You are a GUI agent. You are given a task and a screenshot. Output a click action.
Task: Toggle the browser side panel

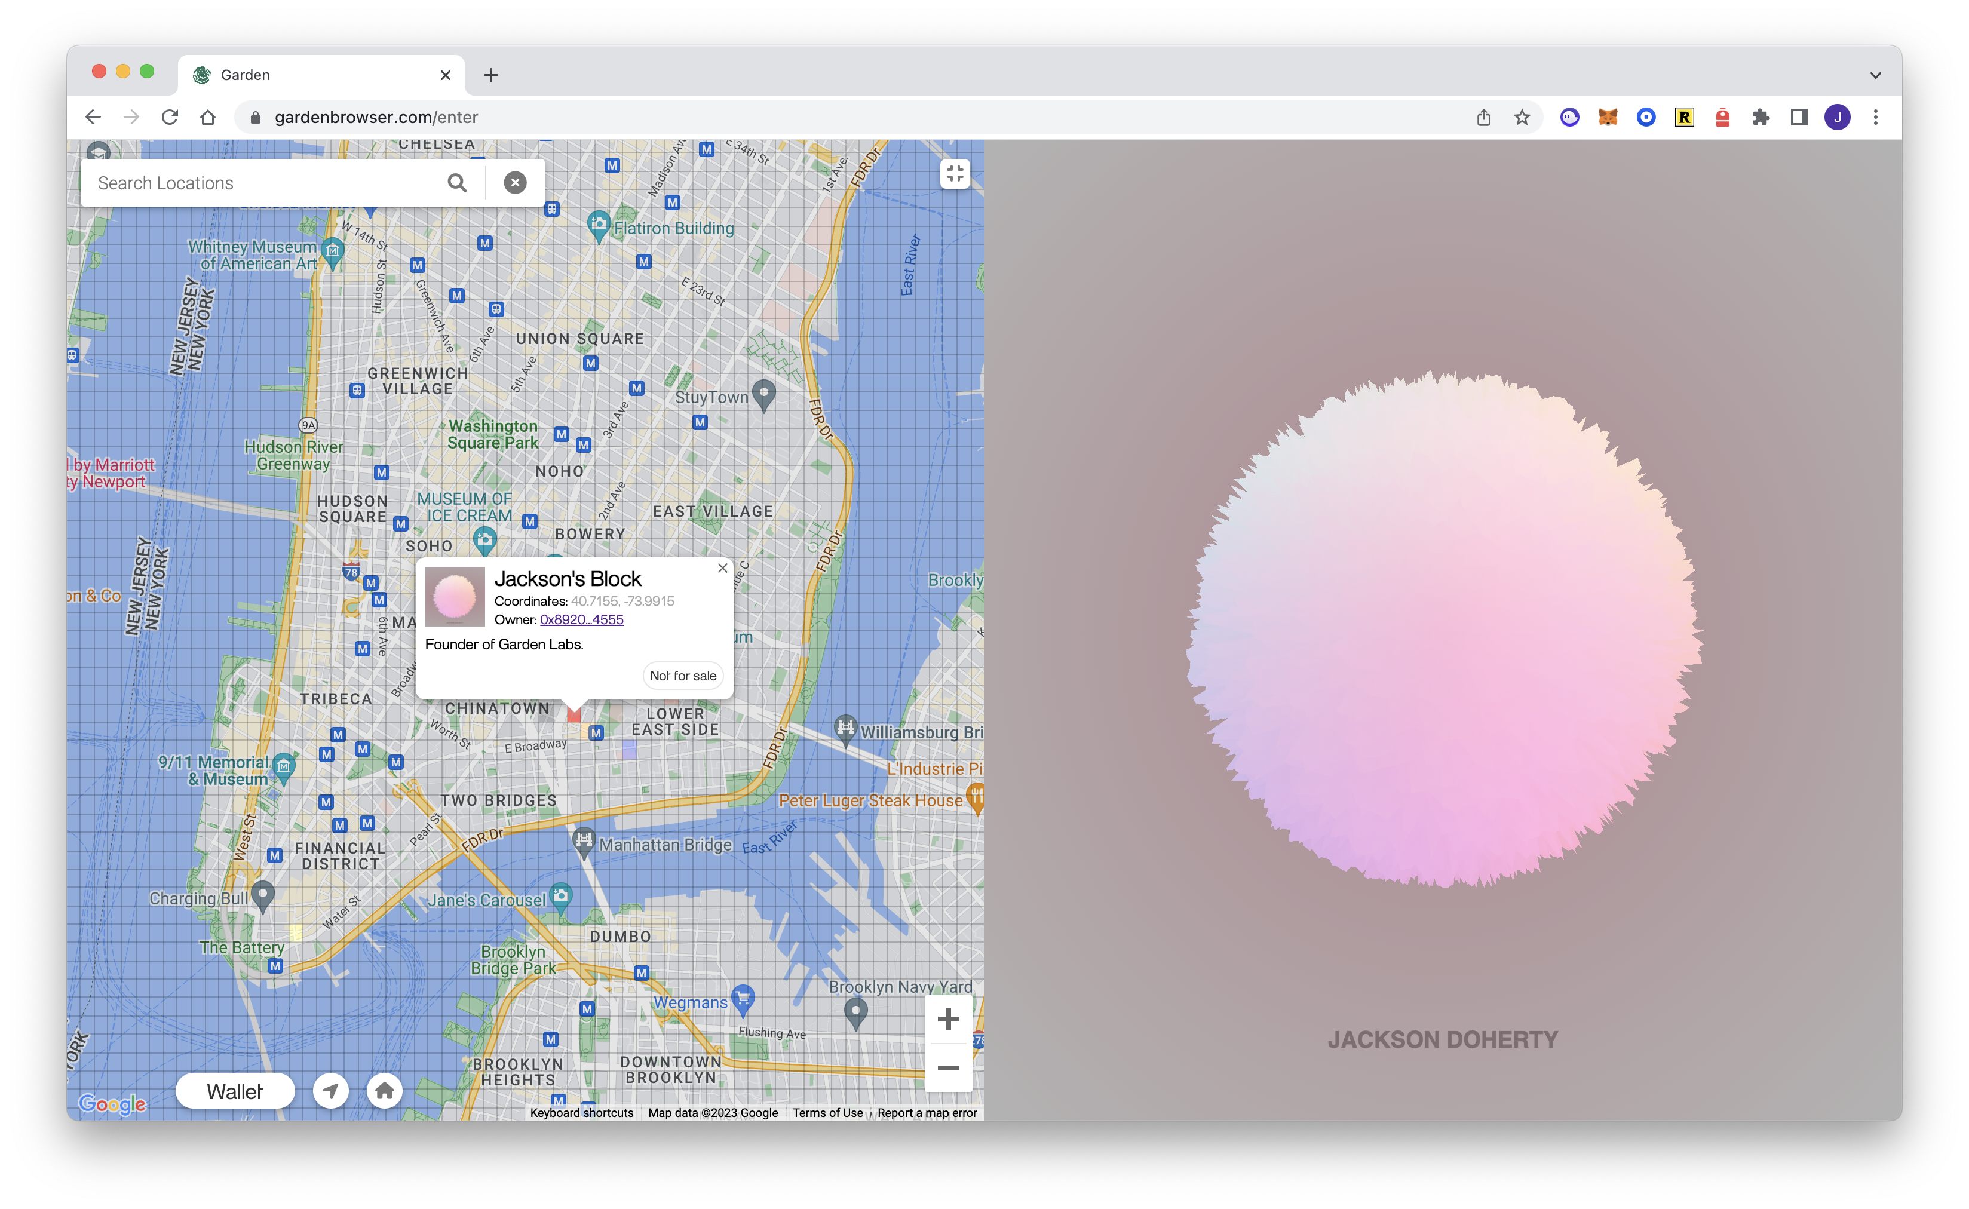[x=1799, y=118]
